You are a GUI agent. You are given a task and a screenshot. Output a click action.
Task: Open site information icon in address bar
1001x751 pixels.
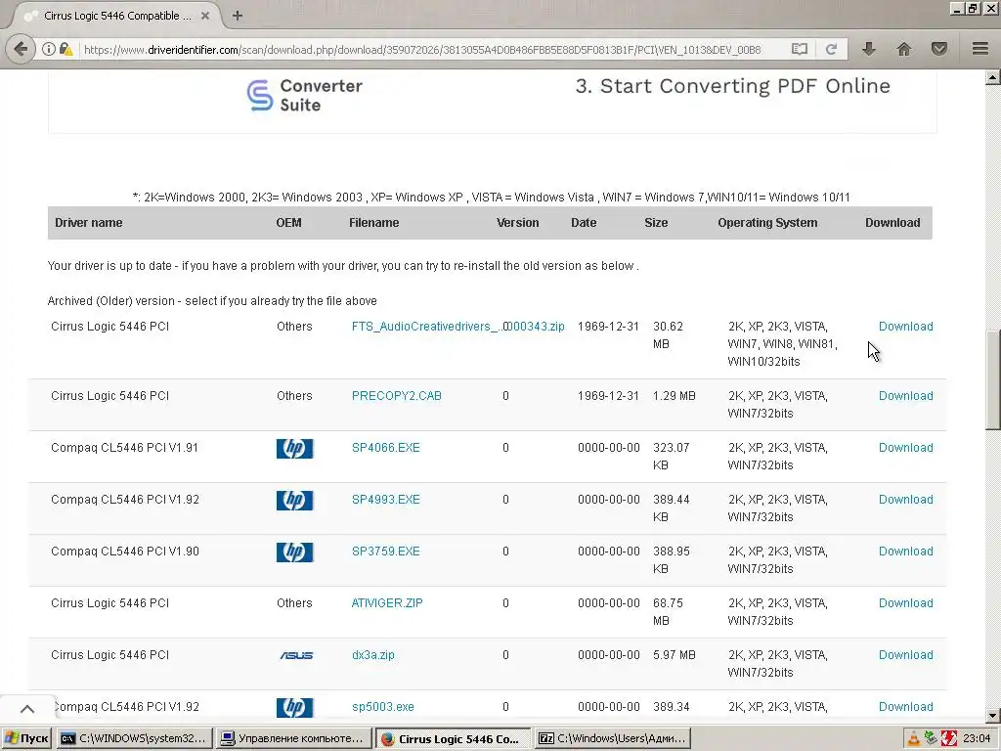(x=49, y=49)
